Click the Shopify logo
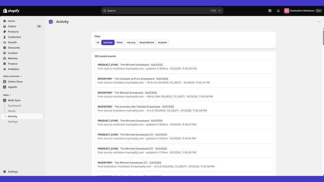Image resolution: width=324 pixels, height=182 pixels. [11, 11]
